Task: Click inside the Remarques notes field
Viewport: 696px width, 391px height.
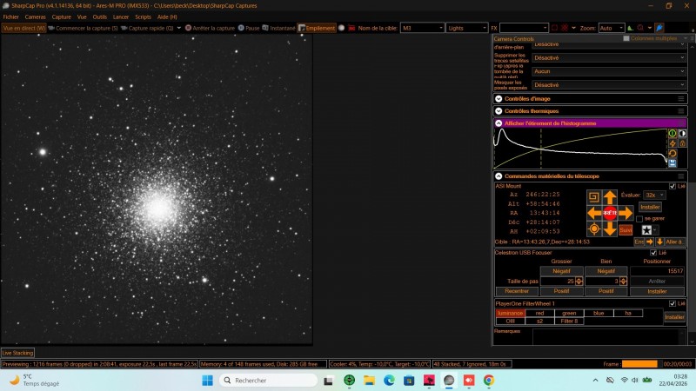Action: coord(610,336)
